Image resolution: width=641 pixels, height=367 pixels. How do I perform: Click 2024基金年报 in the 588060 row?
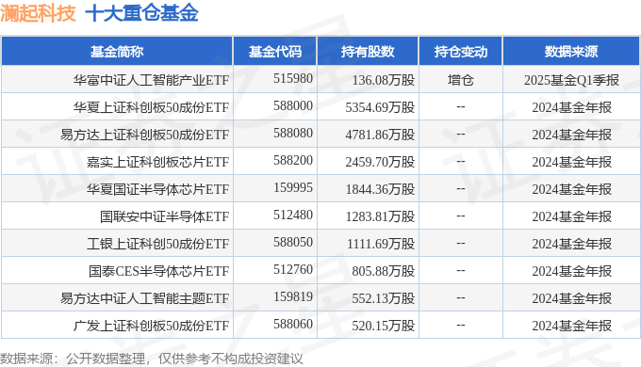click(x=571, y=326)
